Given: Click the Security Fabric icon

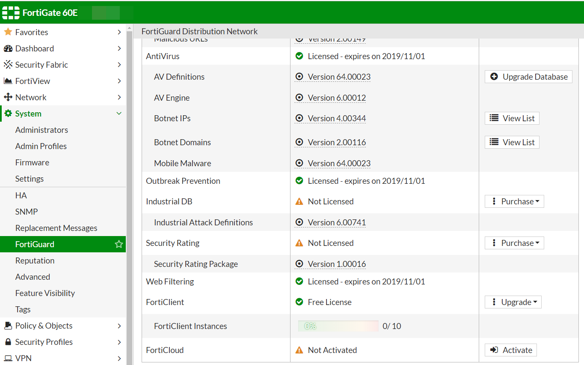Looking at the screenshot, I should [x=8, y=65].
